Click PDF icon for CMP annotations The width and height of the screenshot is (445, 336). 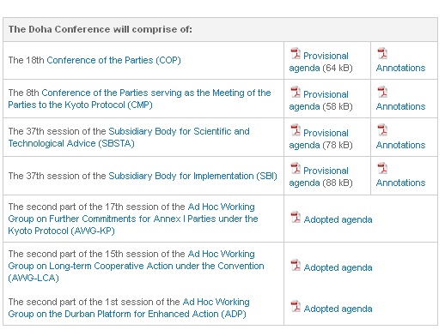[382, 92]
